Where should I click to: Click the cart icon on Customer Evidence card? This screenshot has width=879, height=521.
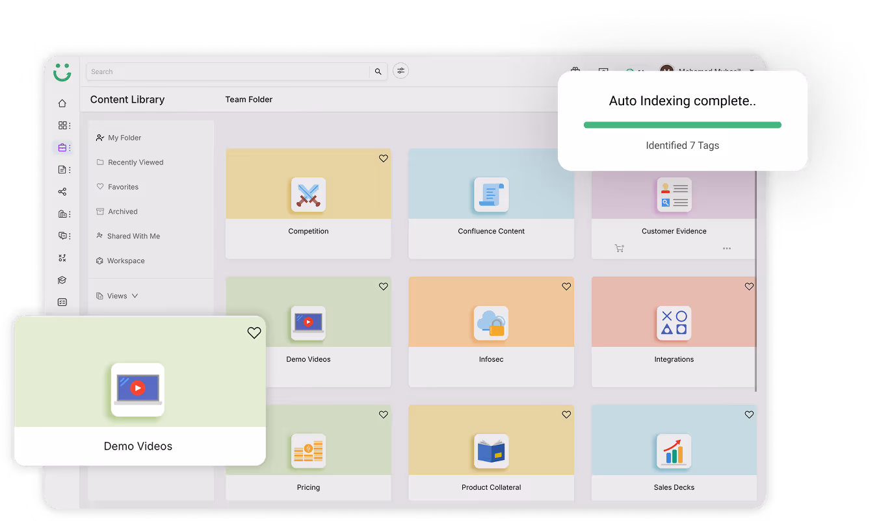point(619,248)
